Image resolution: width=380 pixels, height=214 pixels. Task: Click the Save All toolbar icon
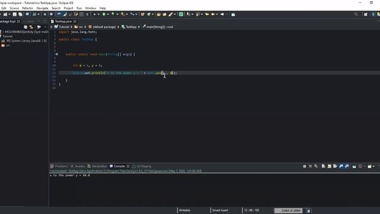tap(20, 14)
